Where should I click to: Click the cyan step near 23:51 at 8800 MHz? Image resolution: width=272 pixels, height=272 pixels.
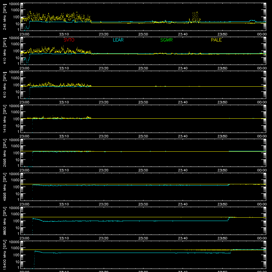coord(229,219)
